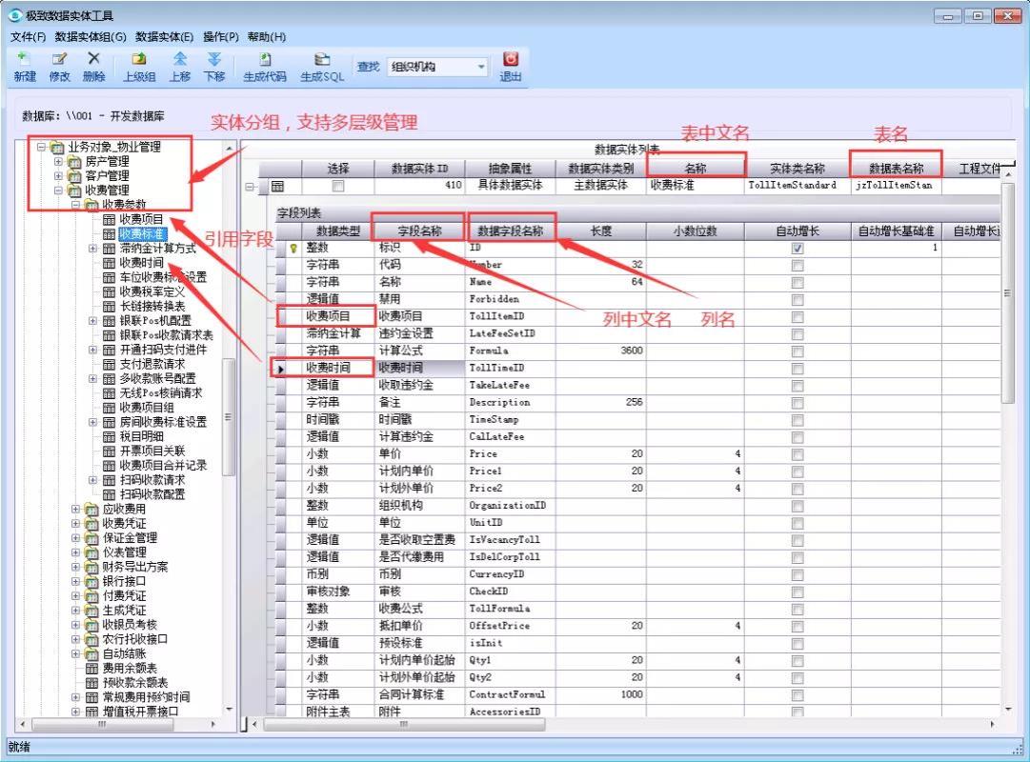Click the 下移 (move down) icon
The width and height of the screenshot is (1030, 762).
(214, 59)
